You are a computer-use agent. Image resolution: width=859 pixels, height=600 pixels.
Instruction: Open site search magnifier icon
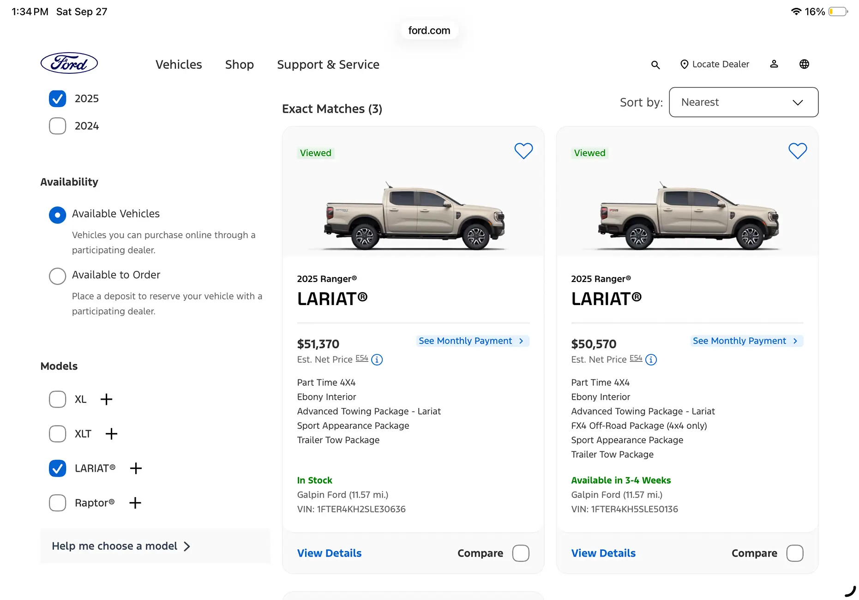(655, 65)
